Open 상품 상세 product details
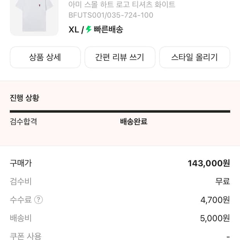This screenshot has height=240, width=240. 45,57
